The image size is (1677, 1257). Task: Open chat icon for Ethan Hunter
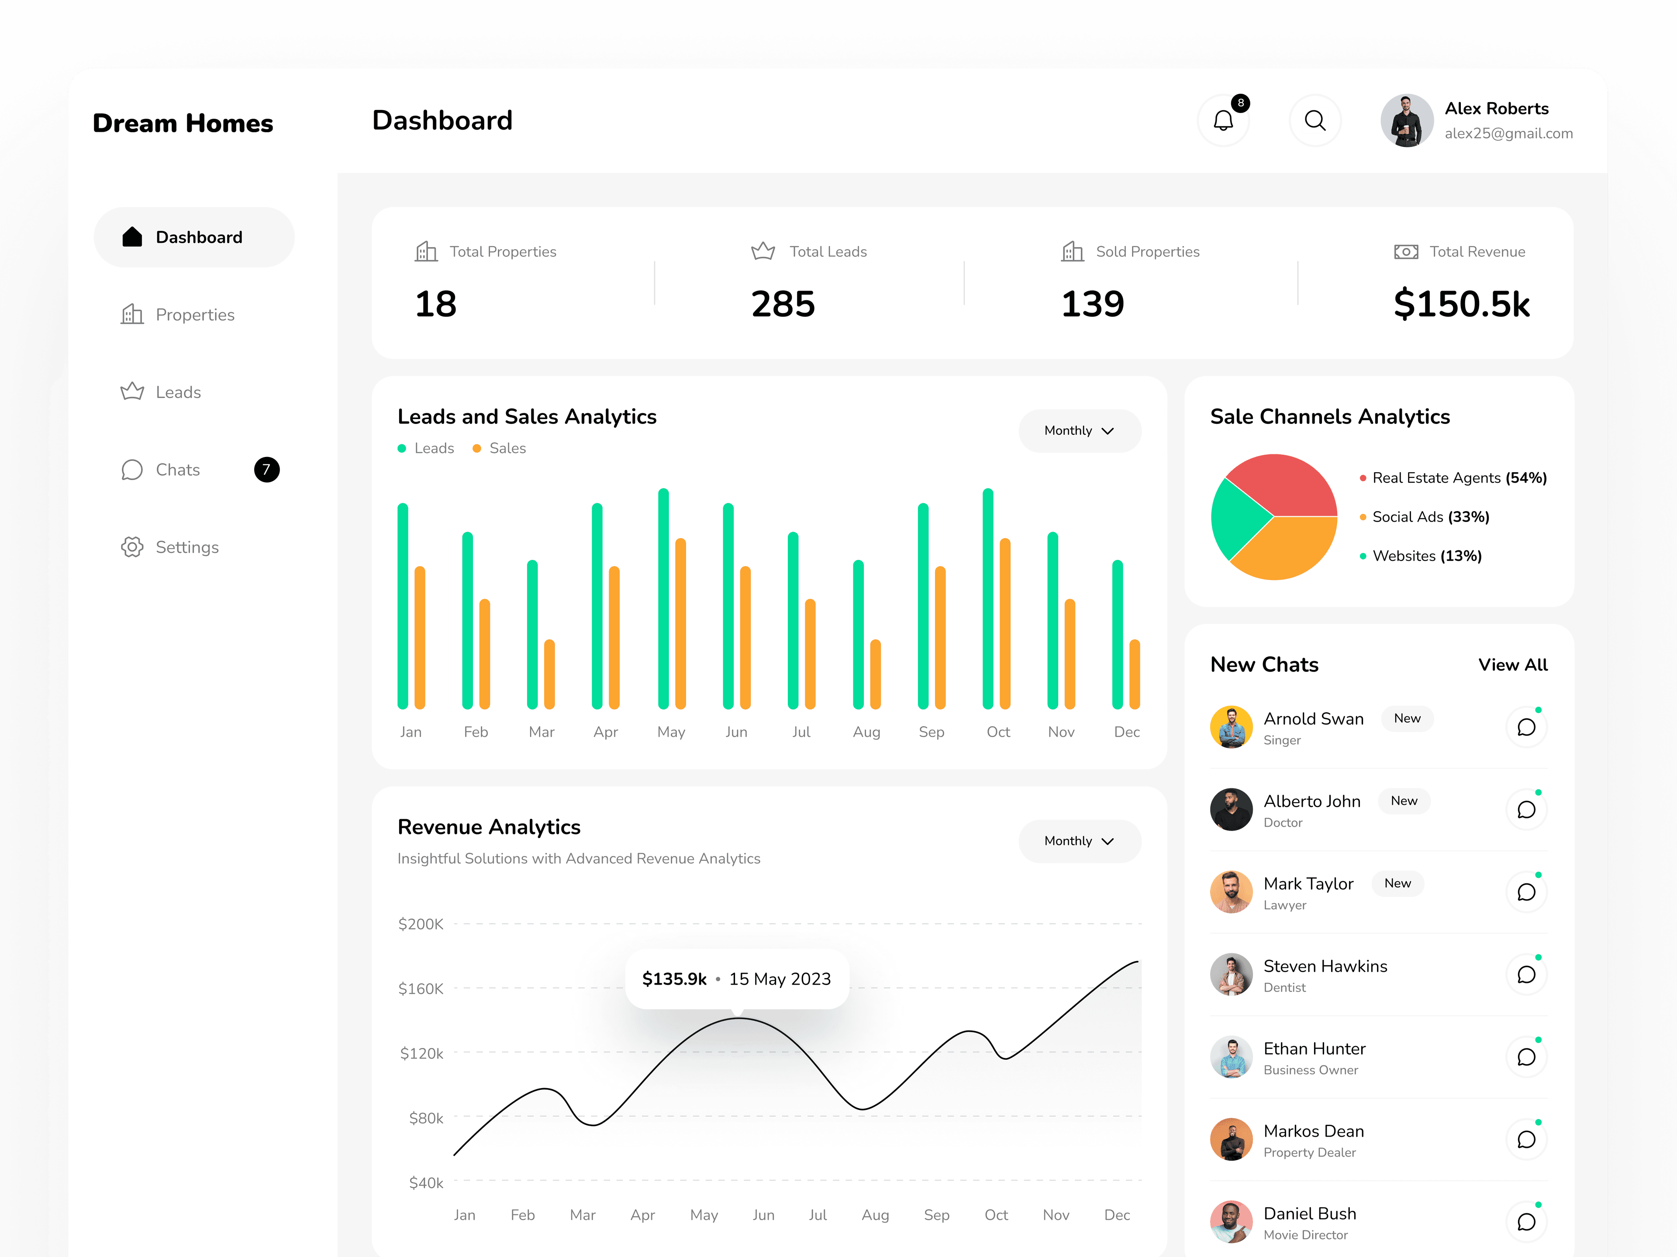click(x=1525, y=1057)
